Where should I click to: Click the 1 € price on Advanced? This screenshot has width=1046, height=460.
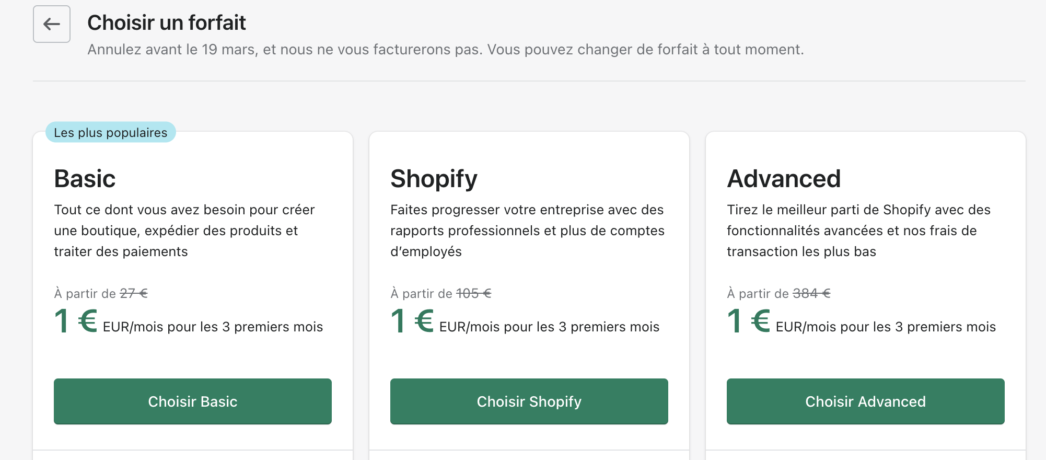pos(749,321)
